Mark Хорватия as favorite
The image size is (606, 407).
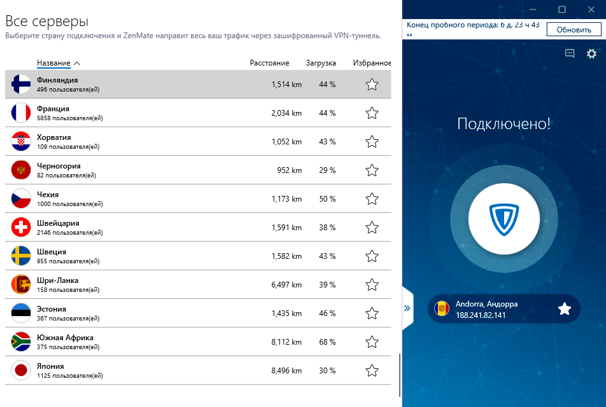pos(372,141)
